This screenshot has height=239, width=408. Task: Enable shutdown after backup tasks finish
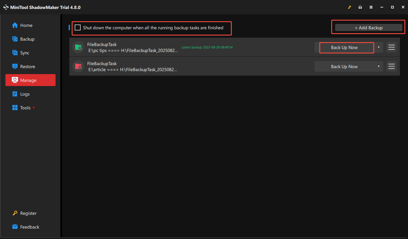point(78,27)
